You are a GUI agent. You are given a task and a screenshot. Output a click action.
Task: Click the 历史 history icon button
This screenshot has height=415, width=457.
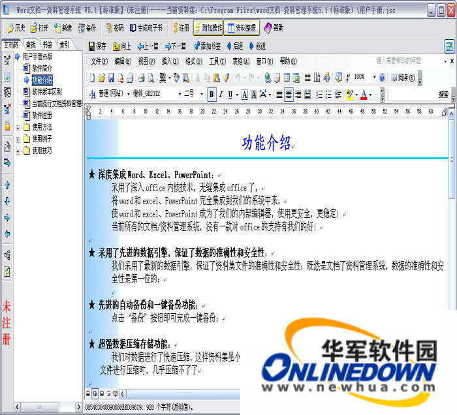pyautogui.click(x=16, y=28)
